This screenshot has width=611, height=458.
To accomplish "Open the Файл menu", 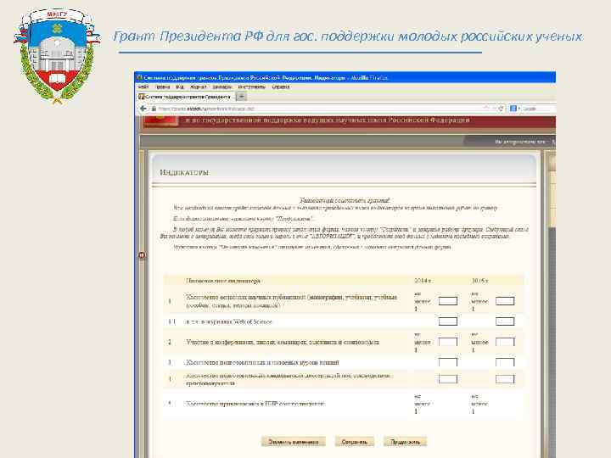I will pos(143,87).
